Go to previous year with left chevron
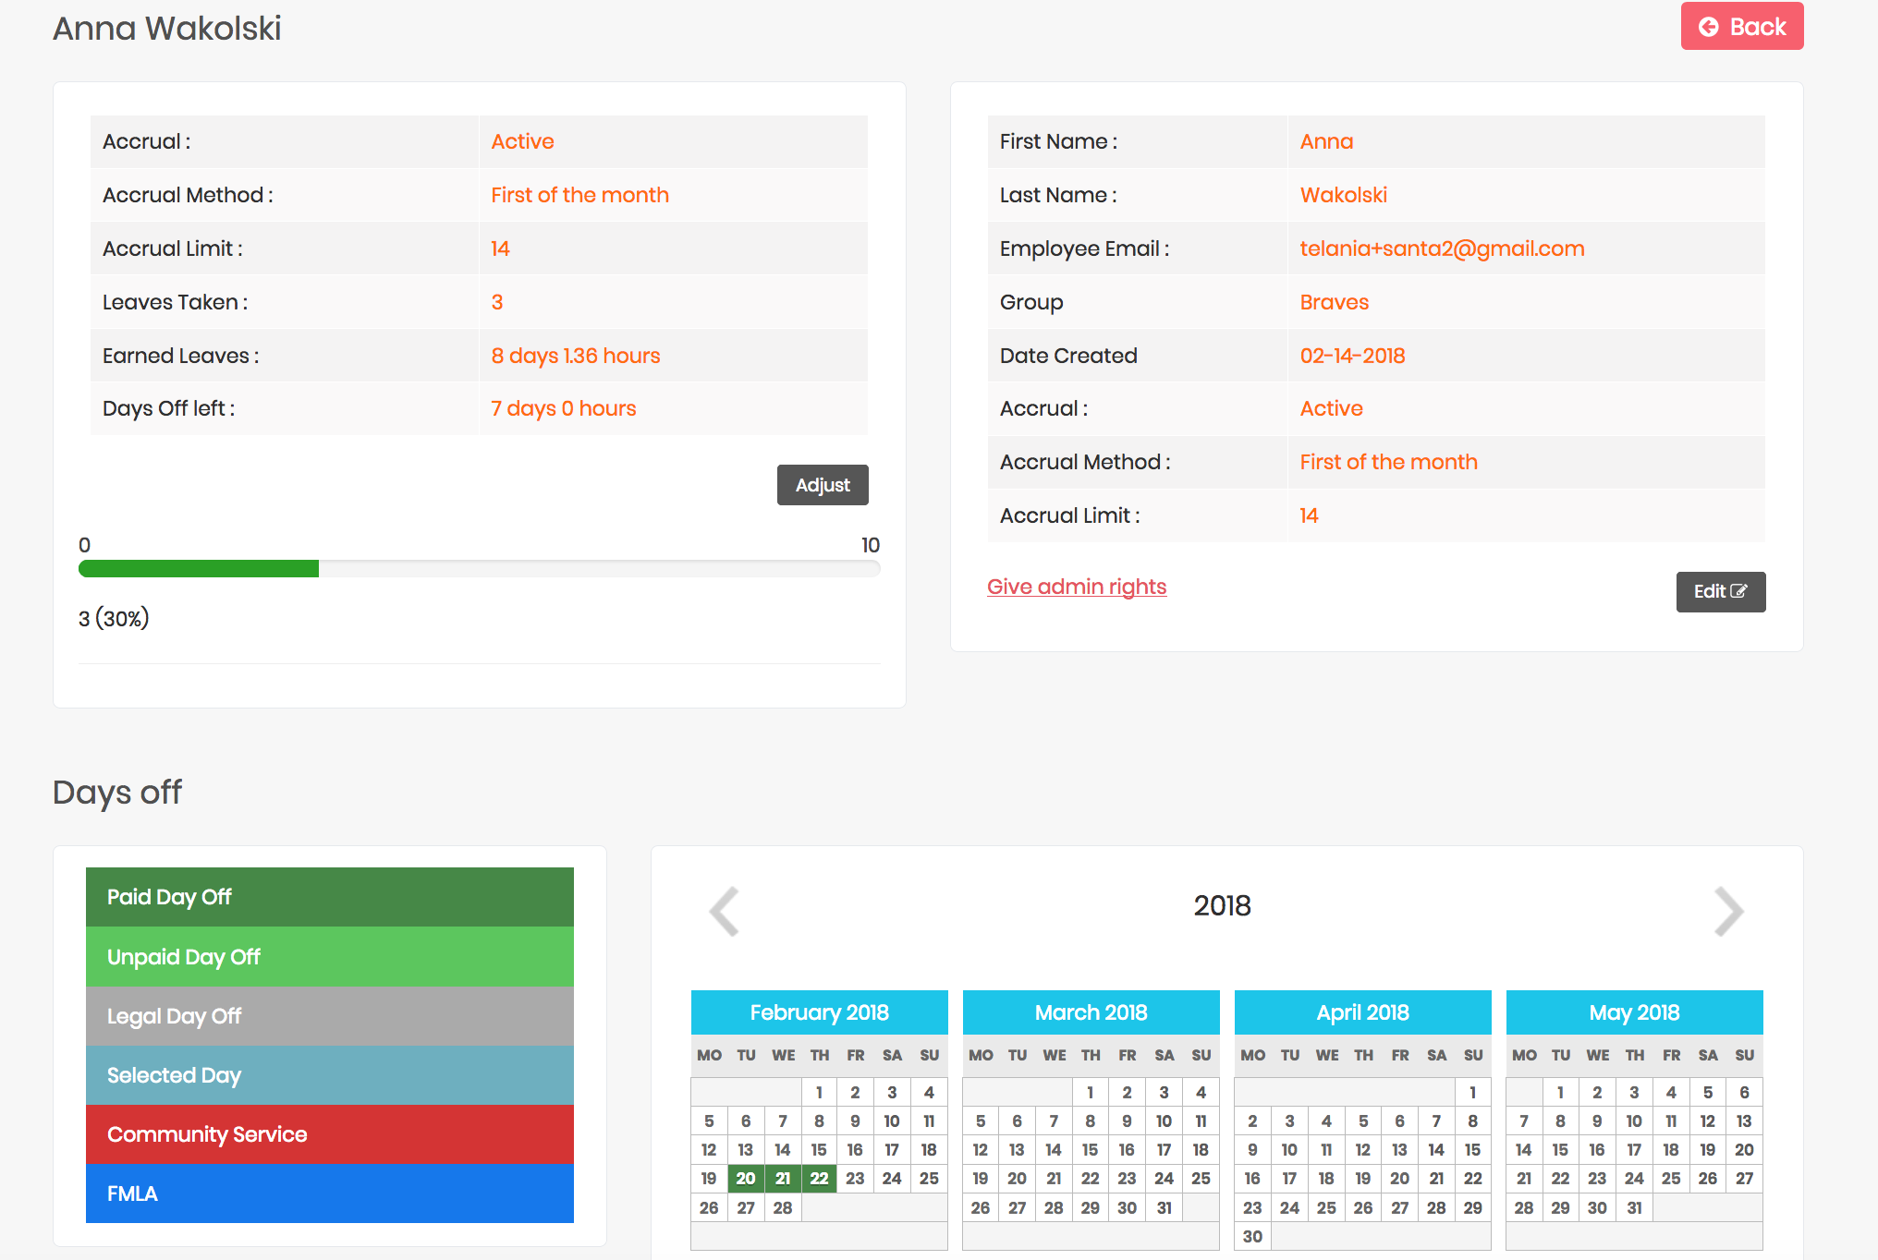The width and height of the screenshot is (1878, 1260). (724, 912)
